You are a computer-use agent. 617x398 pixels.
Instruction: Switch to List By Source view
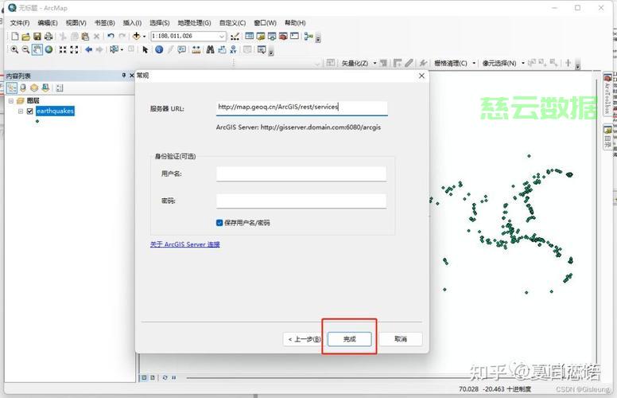tap(23, 88)
